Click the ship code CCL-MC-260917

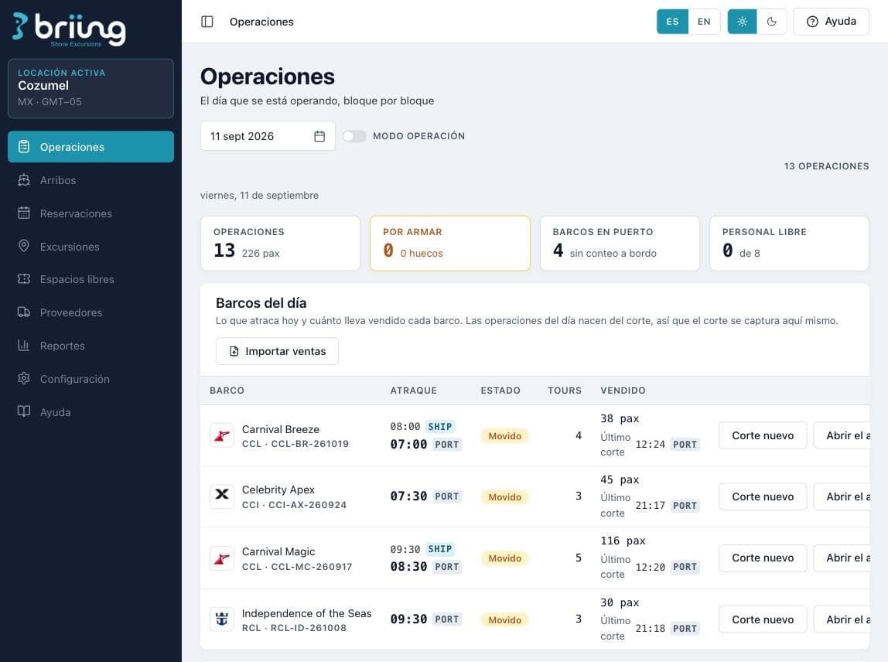pyautogui.click(x=312, y=566)
